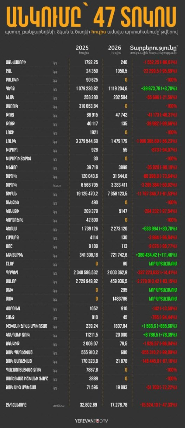Image resolution: width=185 pixels, height=428 pixels.
Task: Click the 3 379 544,69 value
Action: [85, 141]
